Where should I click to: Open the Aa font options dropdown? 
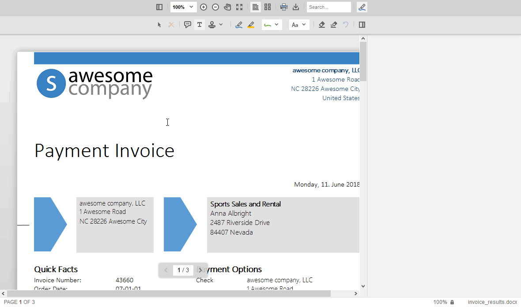pos(299,25)
